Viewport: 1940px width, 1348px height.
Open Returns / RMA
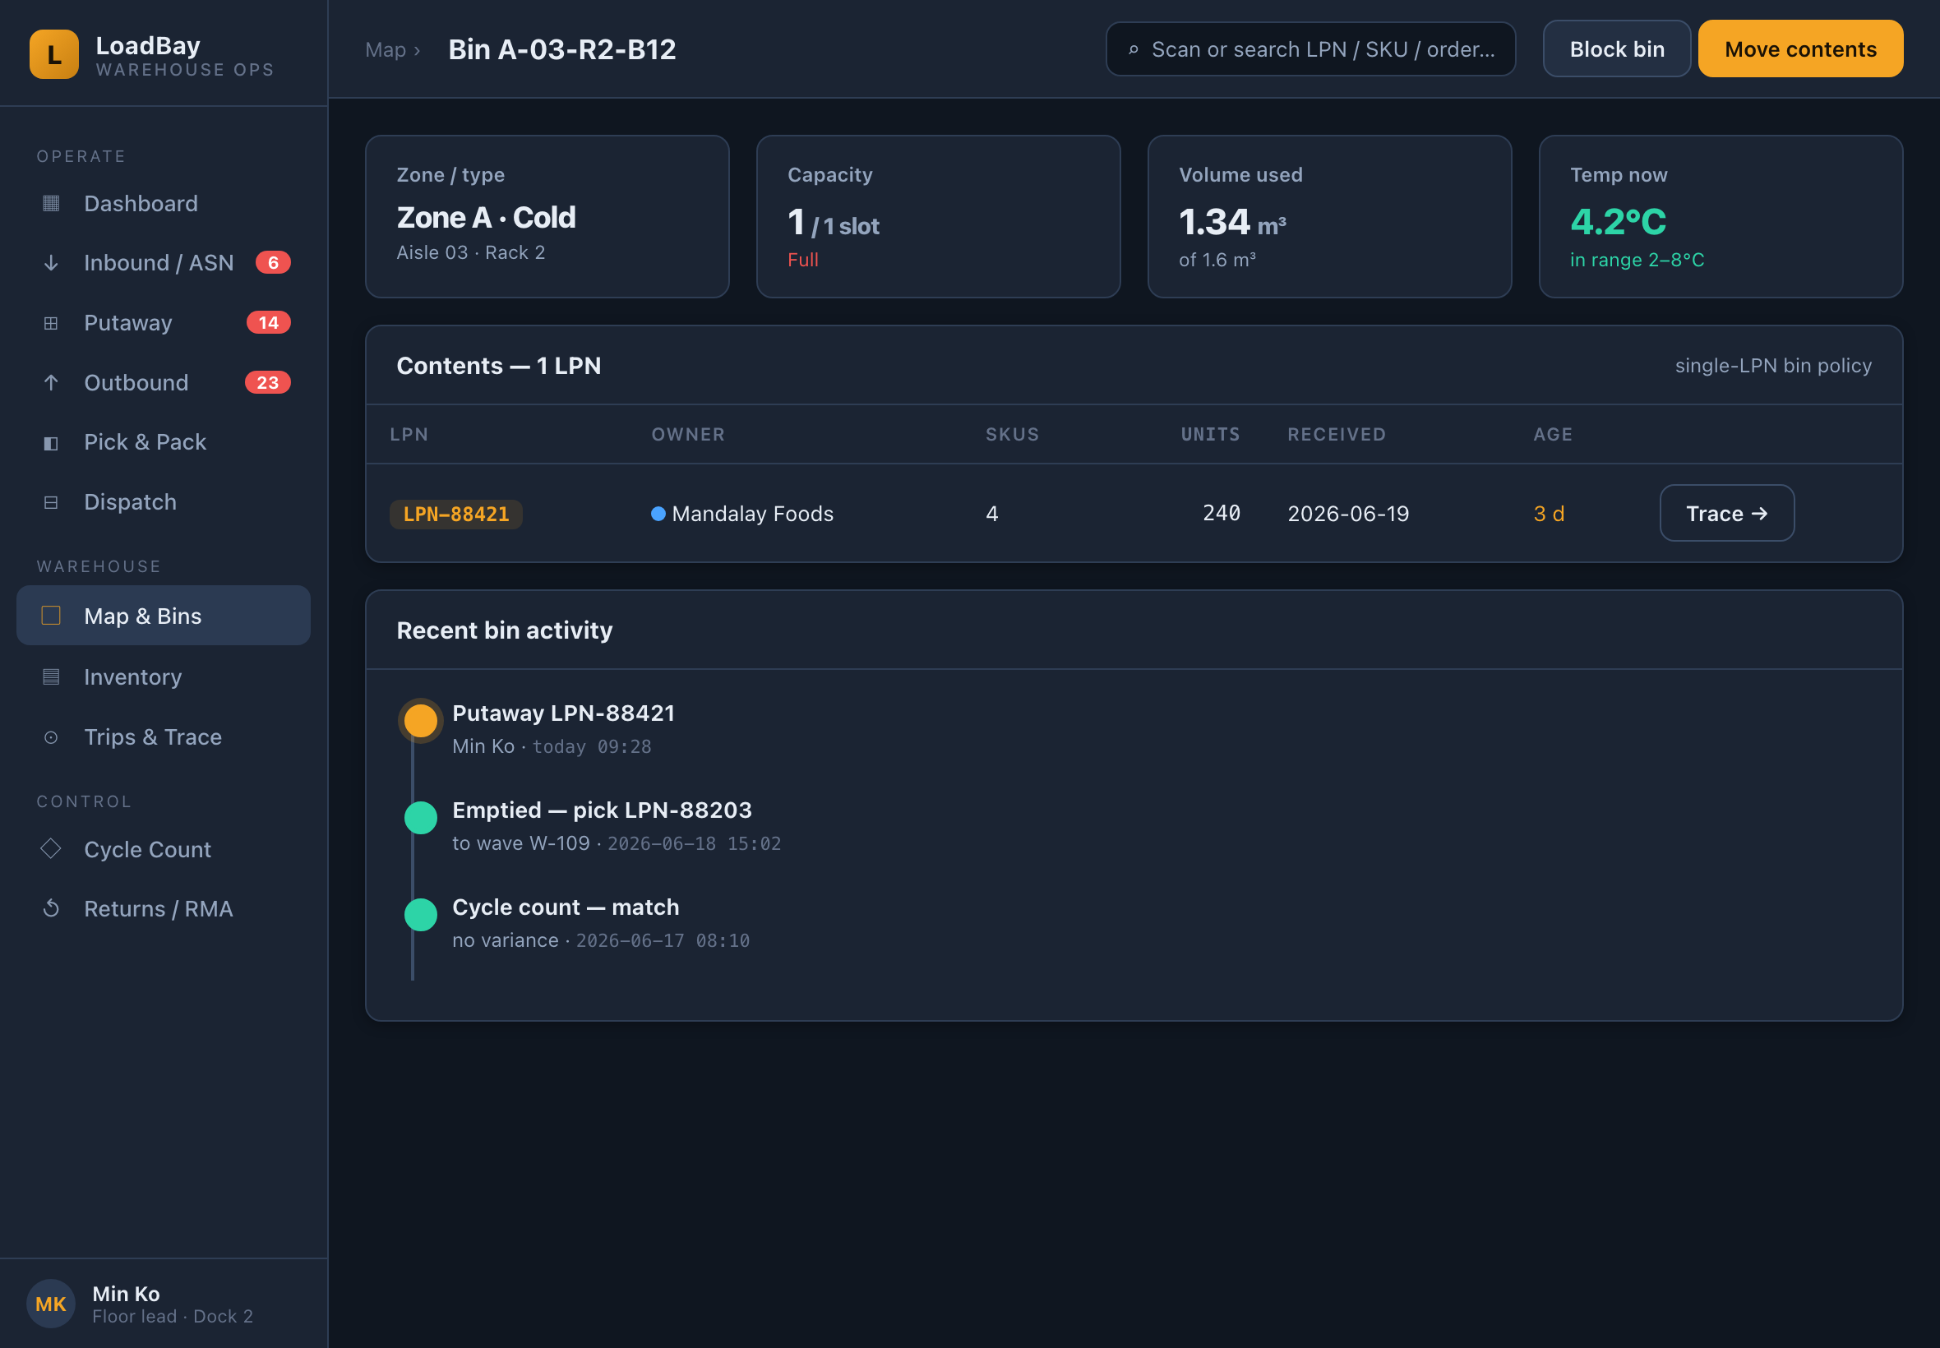pos(164,909)
